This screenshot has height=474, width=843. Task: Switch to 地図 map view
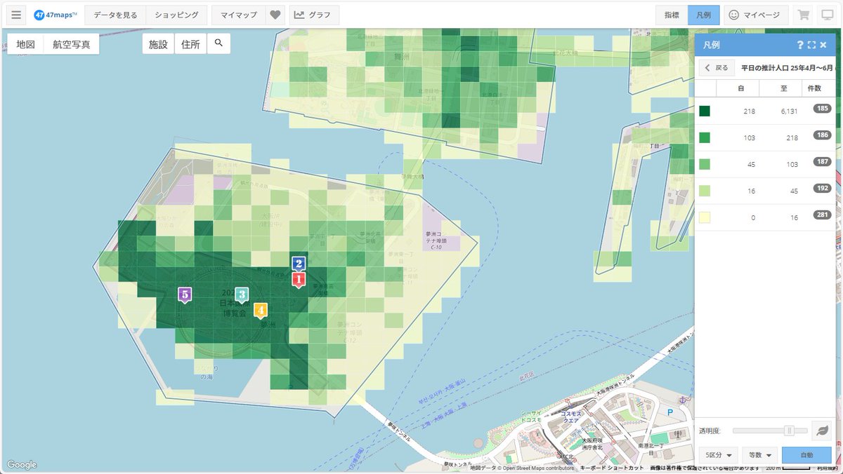point(26,43)
